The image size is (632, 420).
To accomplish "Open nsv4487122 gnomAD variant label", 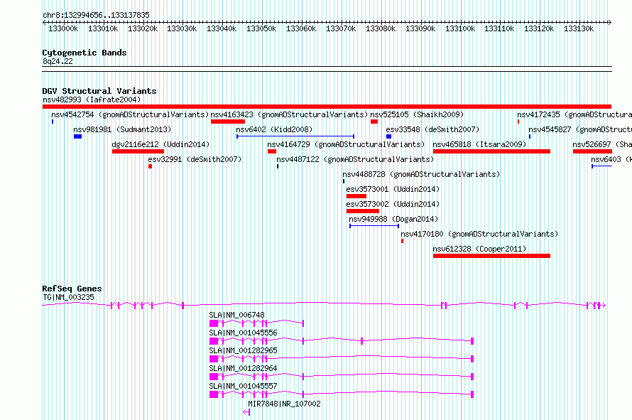I will (x=355, y=159).
